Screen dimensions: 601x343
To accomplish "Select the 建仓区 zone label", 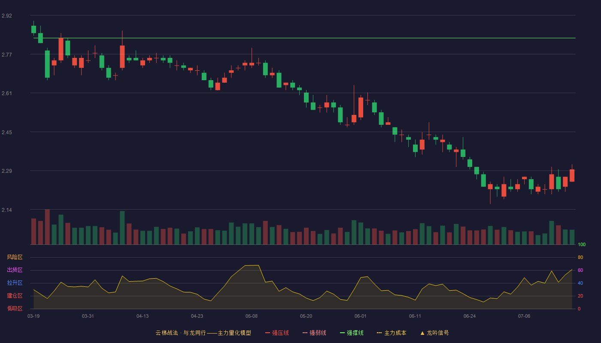I will coord(15,296).
